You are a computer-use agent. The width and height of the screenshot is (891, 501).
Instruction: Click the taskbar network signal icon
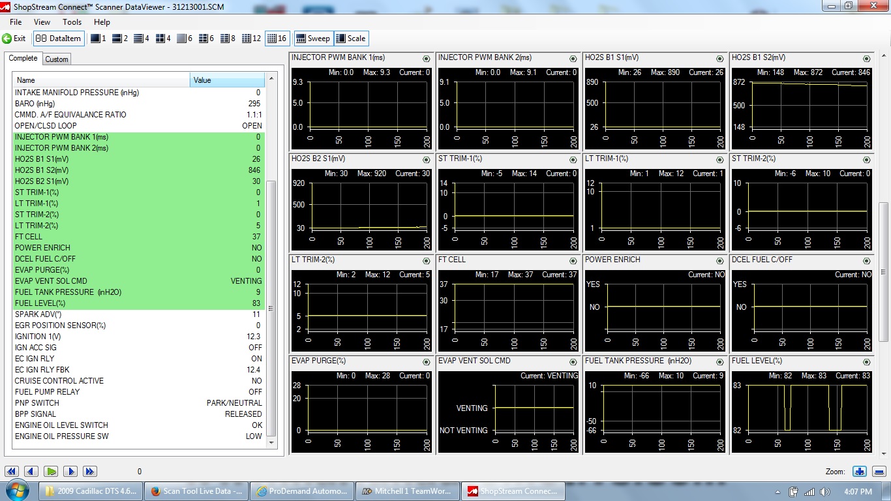809,491
